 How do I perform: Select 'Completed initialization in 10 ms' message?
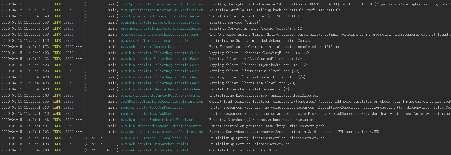point(243,150)
